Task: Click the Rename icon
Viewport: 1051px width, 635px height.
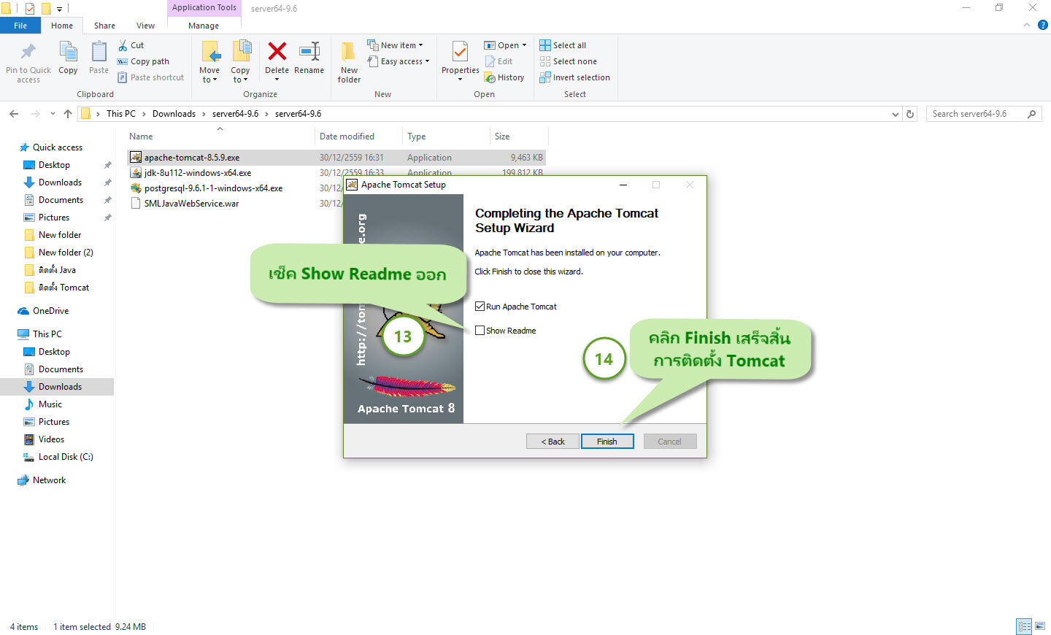Action: tap(309, 52)
